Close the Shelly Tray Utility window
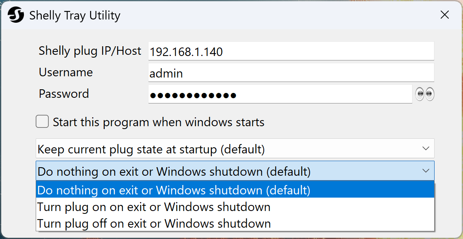 coord(445,15)
